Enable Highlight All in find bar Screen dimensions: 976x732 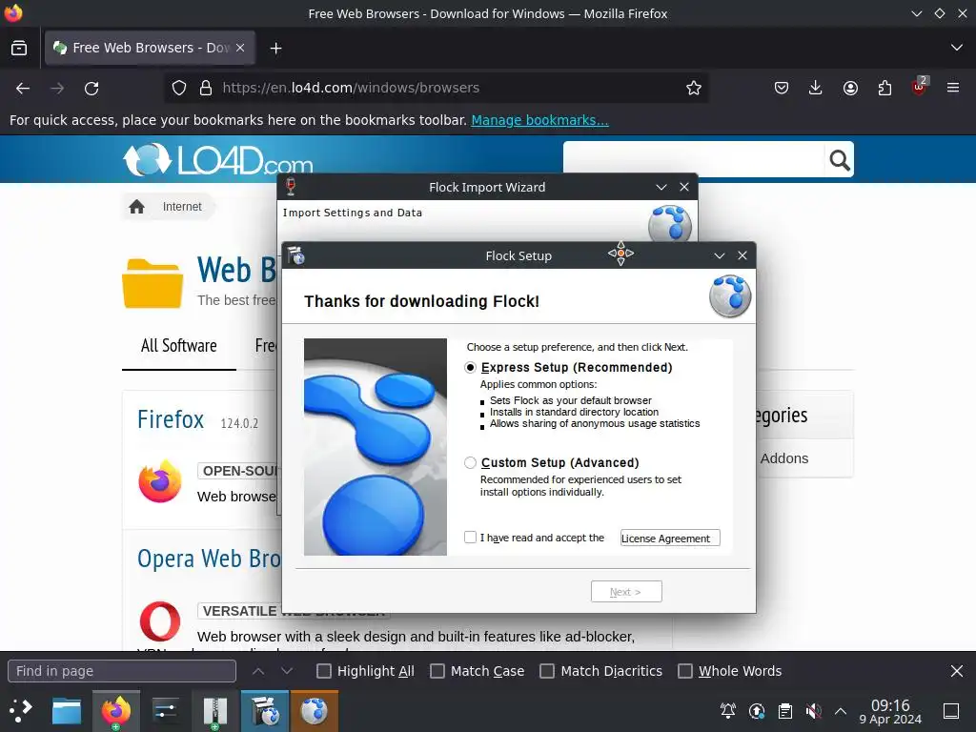tap(324, 671)
